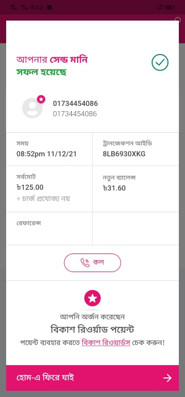This screenshot has height=397, width=185.
Task: Call the recipient using the কল button
Action: (x=92, y=263)
